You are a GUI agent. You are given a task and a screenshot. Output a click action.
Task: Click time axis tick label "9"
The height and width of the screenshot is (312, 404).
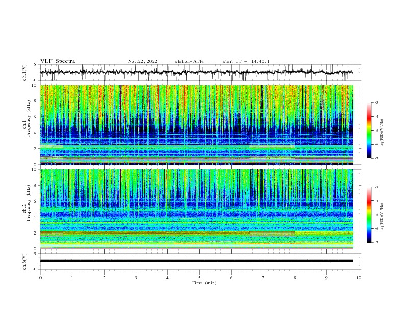click(326, 278)
